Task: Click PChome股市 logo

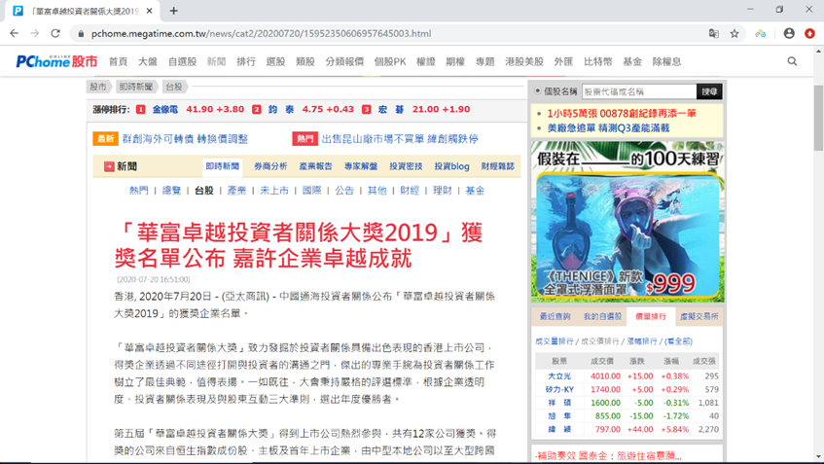Action: [56, 61]
